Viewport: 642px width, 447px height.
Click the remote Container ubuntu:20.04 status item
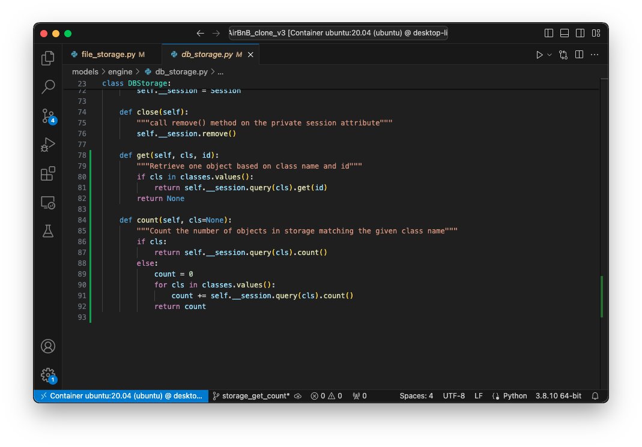click(x=121, y=396)
